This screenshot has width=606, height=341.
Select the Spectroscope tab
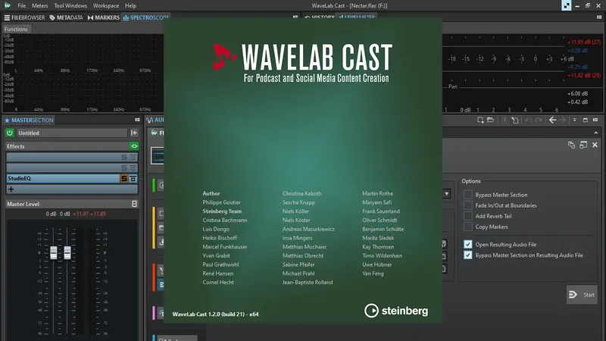point(146,17)
